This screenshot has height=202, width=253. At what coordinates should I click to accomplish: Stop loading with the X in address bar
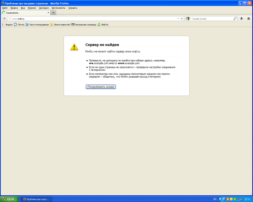tap(181, 18)
